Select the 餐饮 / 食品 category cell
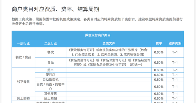 tap(23, 57)
